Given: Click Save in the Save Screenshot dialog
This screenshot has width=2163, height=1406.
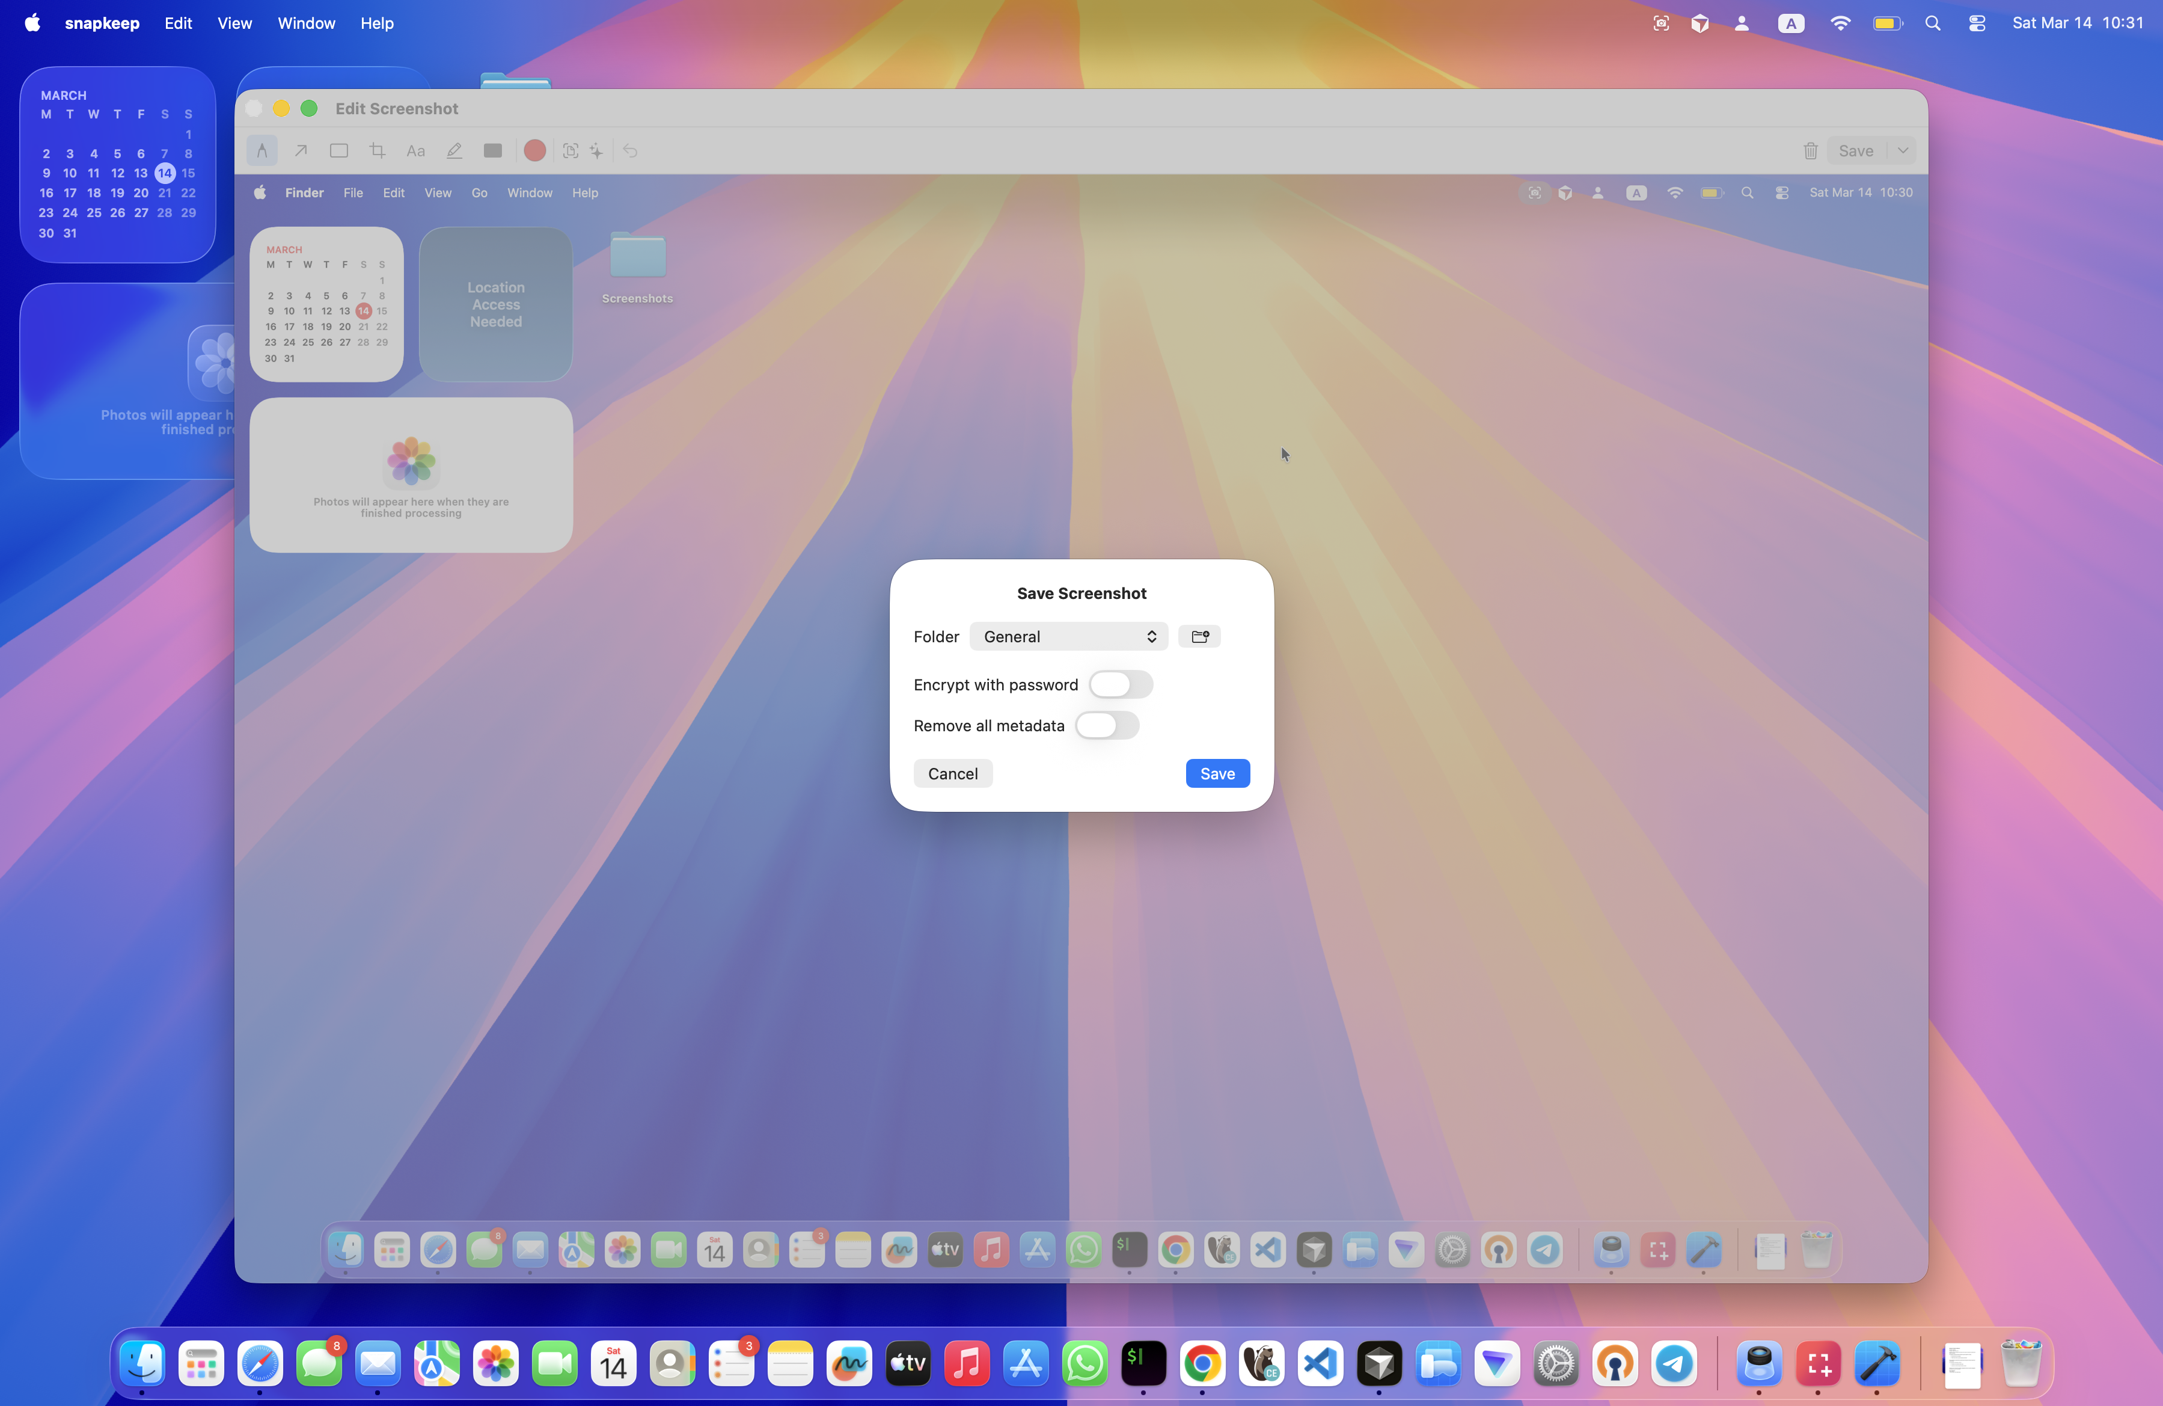Looking at the screenshot, I should [x=1217, y=773].
